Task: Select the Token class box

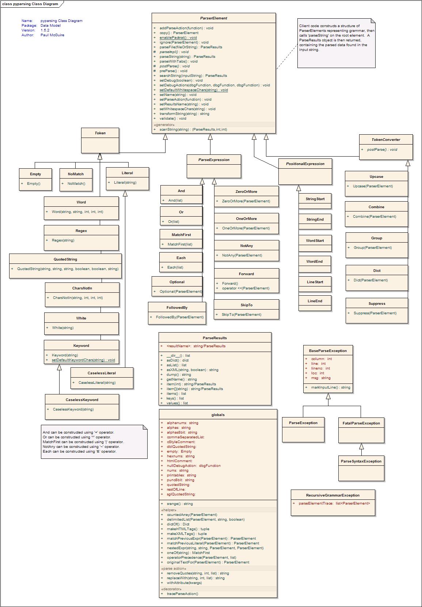Action: point(100,140)
